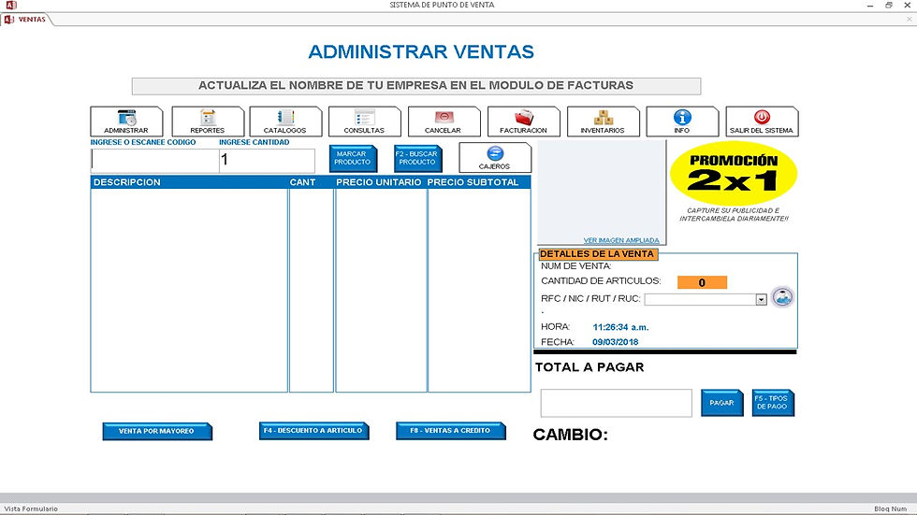The width and height of the screenshot is (917, 515).
Task: Click the ACTUALIZA EL NOMBRE DE TU EMPRESA banner
Action: point(416,86)
